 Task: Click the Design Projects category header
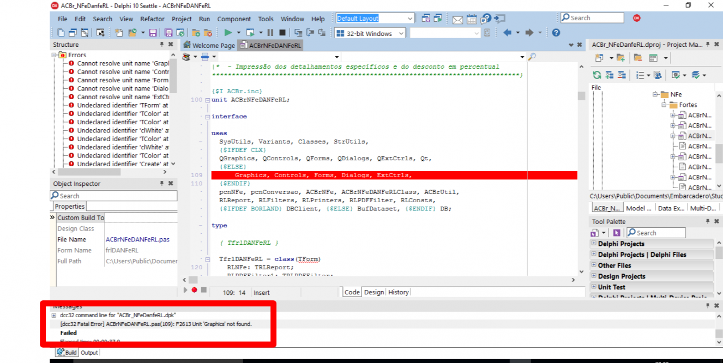click(x=652, y=276)
